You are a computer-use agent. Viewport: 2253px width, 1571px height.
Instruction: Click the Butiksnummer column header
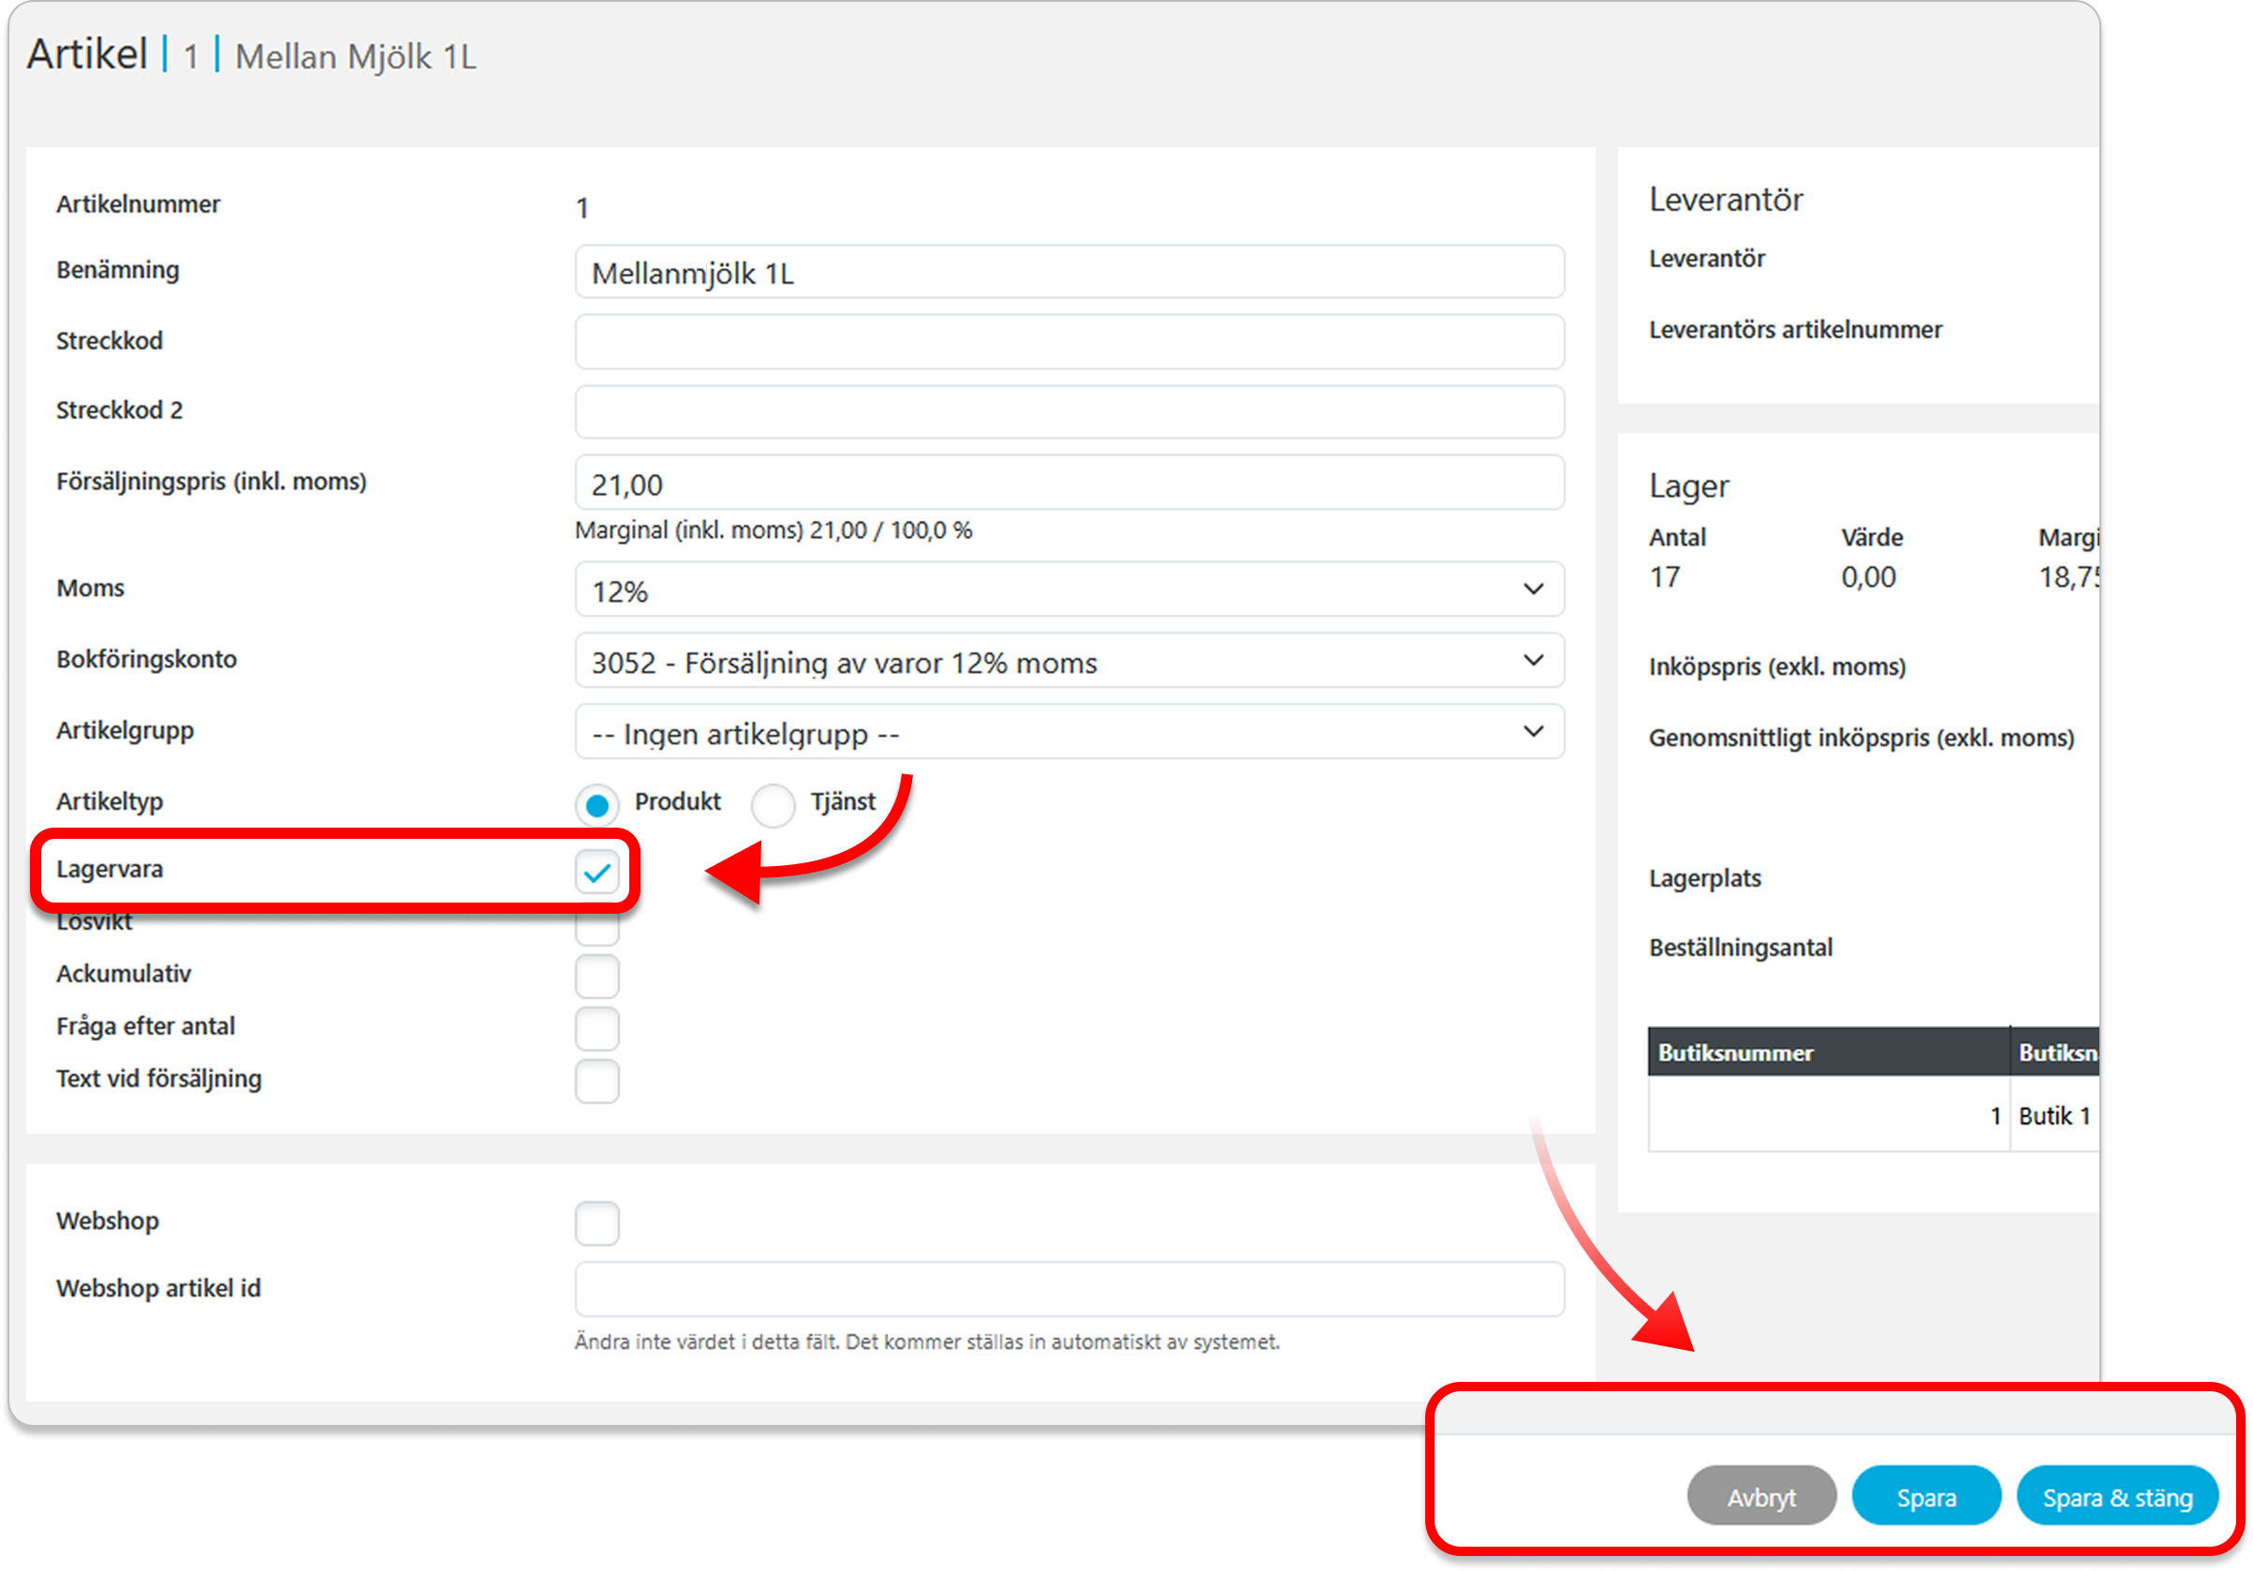coord(1829,1052)
